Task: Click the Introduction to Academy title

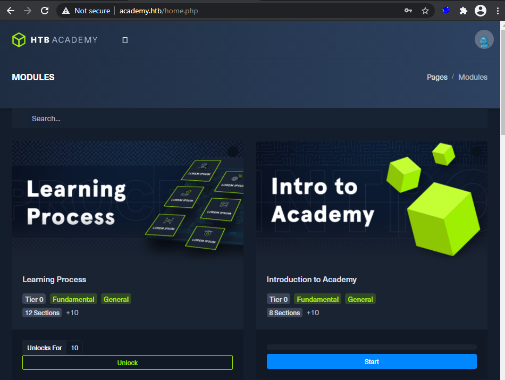Action: click(x=312, y=280)
